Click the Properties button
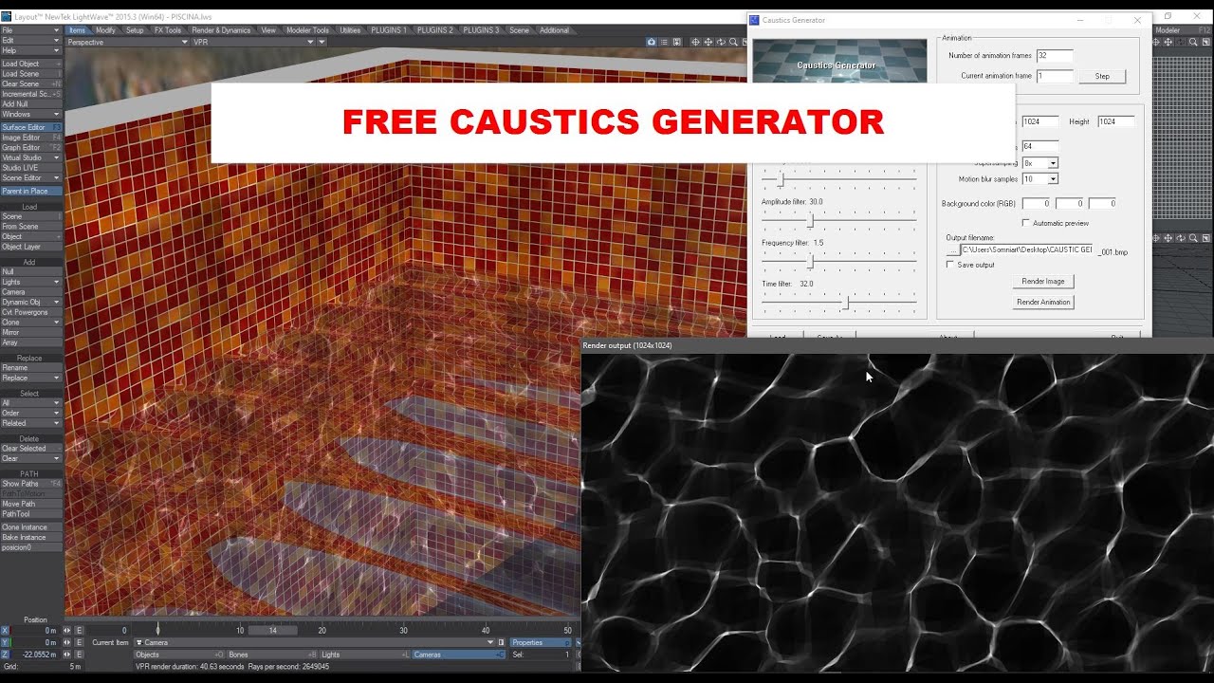 point(542,642)
